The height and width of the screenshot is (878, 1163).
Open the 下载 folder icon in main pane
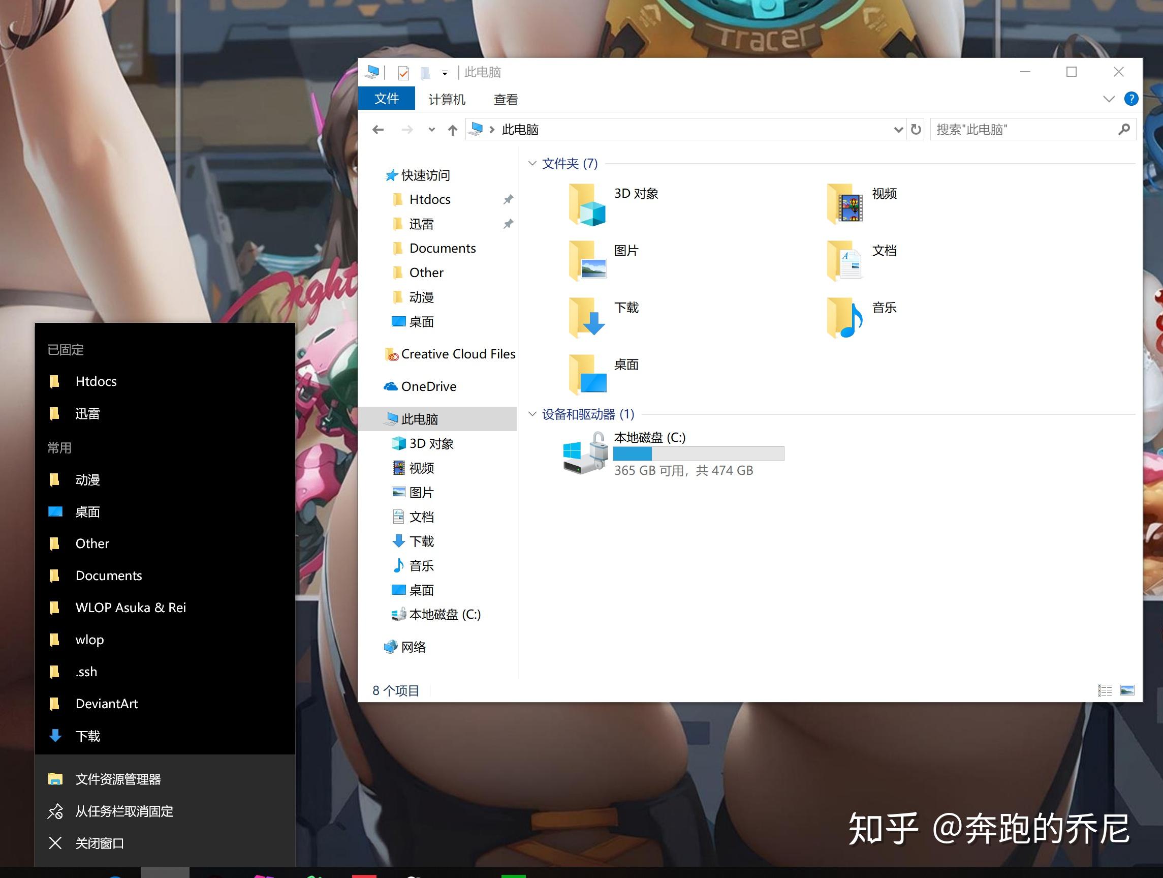[587, 318]
